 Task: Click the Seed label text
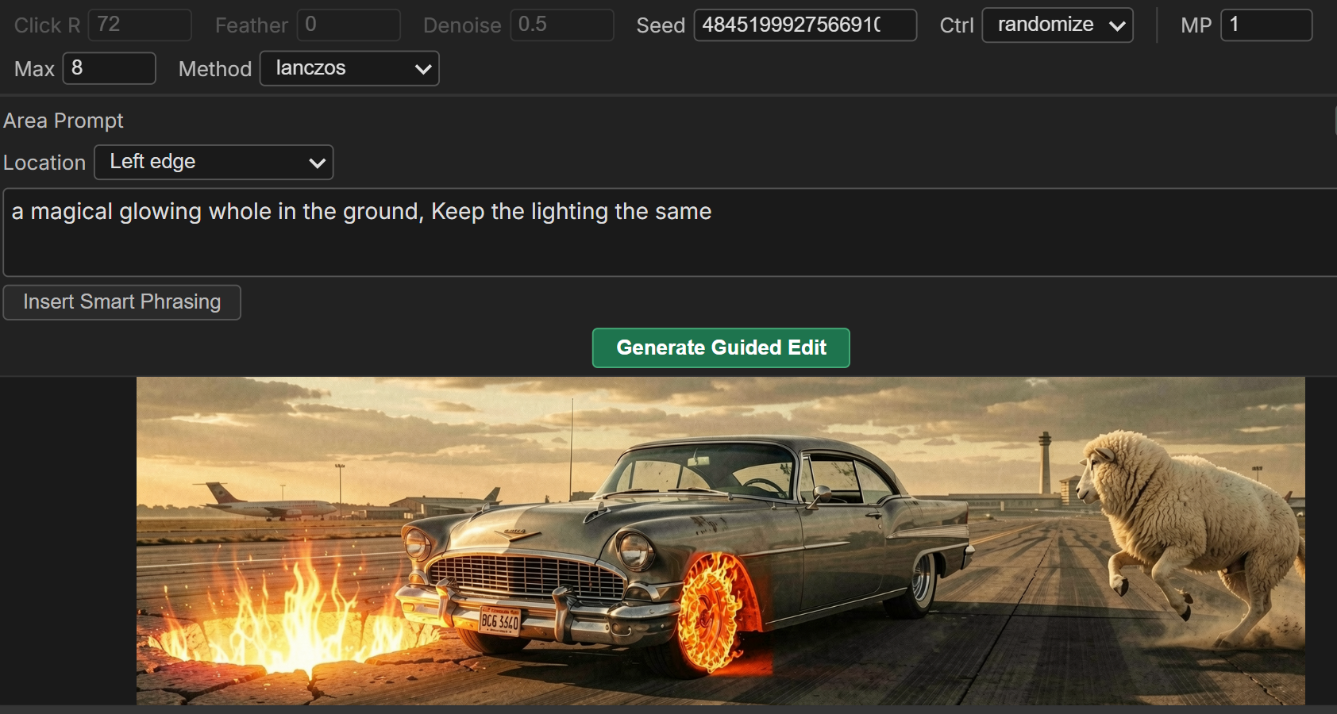click(661, 25)
